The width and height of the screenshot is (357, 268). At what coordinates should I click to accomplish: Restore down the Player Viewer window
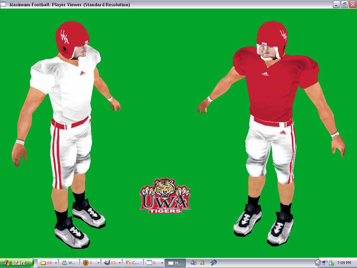point(344,4)
